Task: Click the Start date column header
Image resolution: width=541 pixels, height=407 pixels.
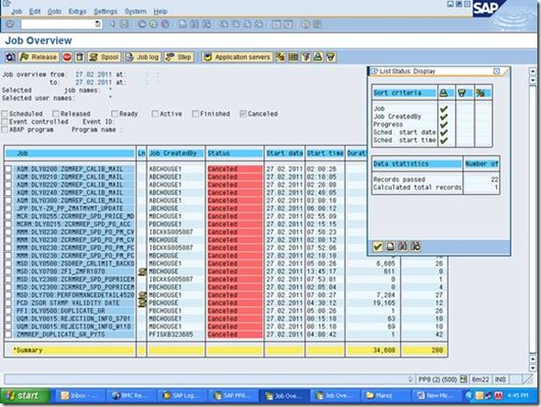Action: [284, 153]
